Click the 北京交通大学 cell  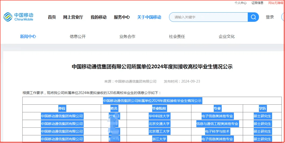tap(159, 124)
